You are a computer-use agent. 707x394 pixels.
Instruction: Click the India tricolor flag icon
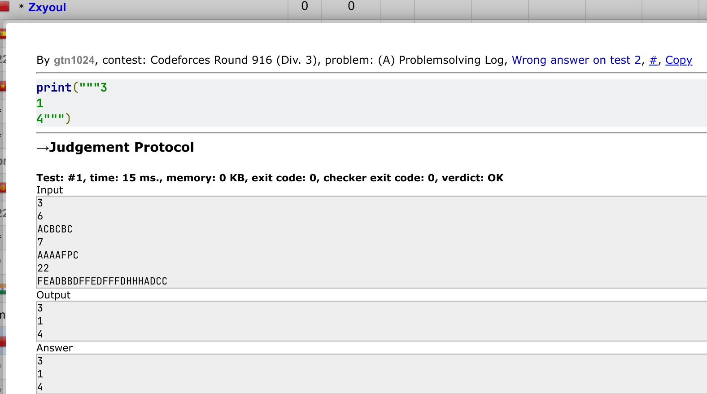2,289
